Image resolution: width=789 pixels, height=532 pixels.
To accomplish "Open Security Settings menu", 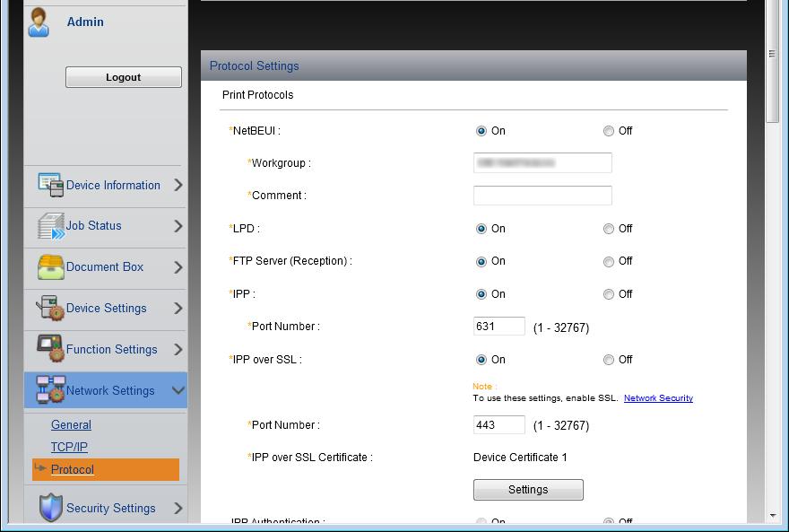I will click(110, 509).
